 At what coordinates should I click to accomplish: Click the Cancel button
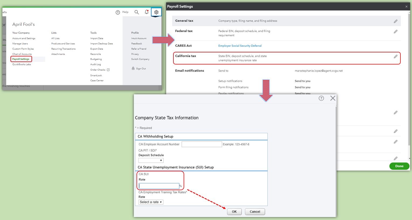[x=255, y=212]
